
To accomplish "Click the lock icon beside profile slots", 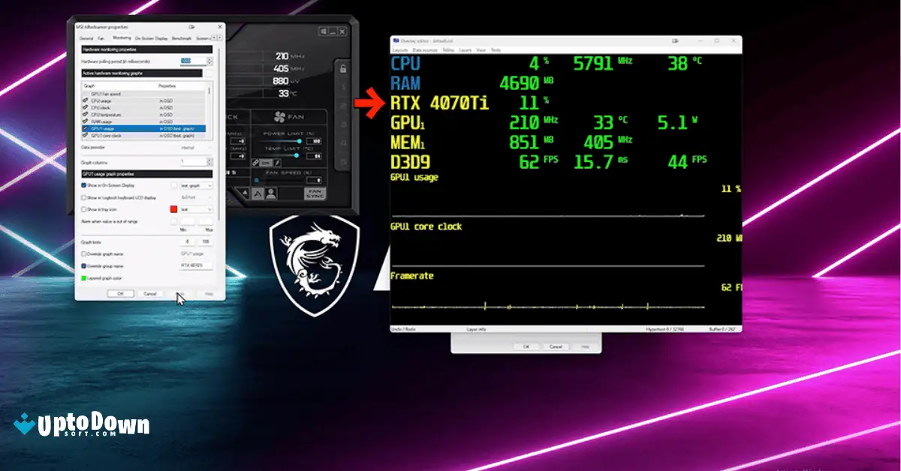I will (342, 70).
